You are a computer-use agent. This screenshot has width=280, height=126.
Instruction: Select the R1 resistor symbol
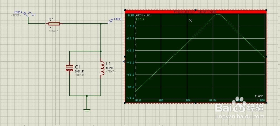[x=54, y=24]
